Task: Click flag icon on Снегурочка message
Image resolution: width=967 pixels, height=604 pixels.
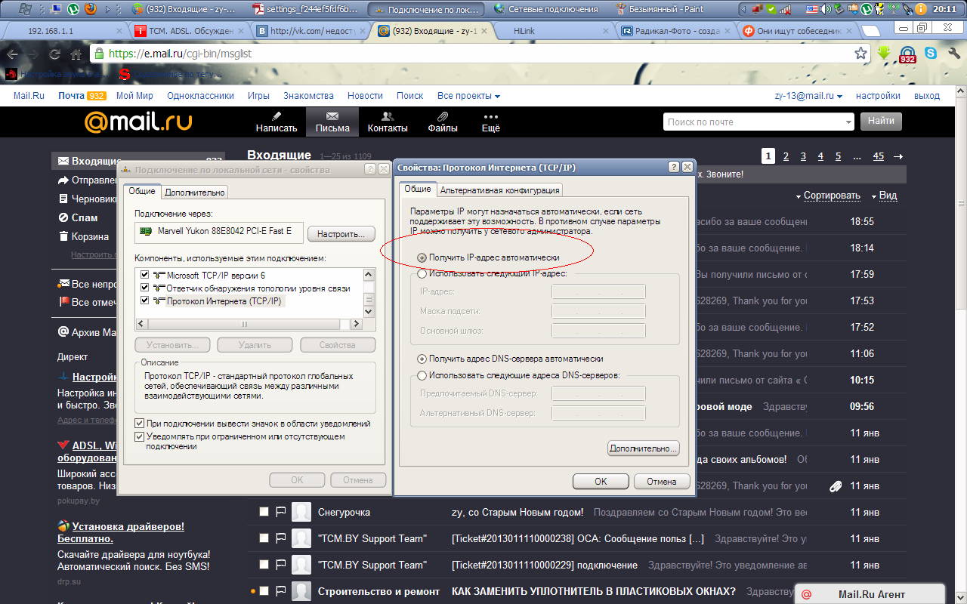Action: tap(280, 512)
